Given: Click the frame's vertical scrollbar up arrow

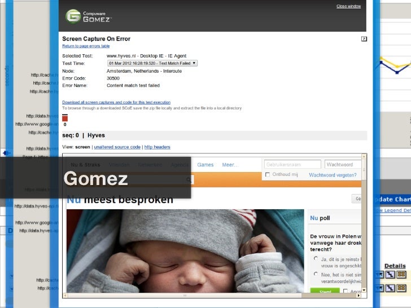Looking at the screenshot, I should coord(364,156).
